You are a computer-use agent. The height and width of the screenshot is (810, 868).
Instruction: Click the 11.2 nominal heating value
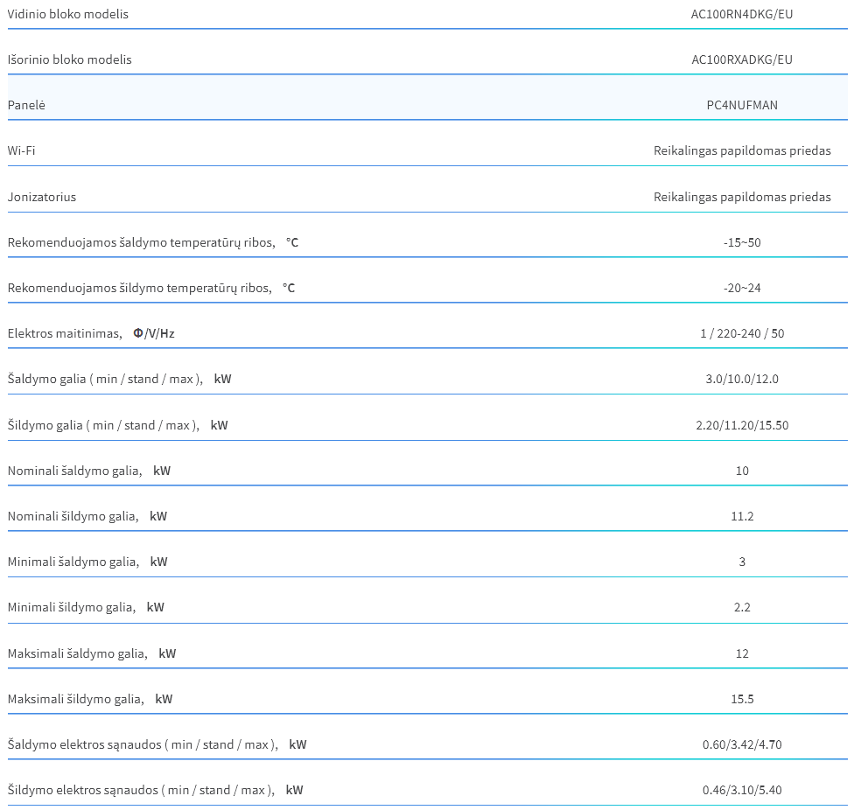[742, 516]
